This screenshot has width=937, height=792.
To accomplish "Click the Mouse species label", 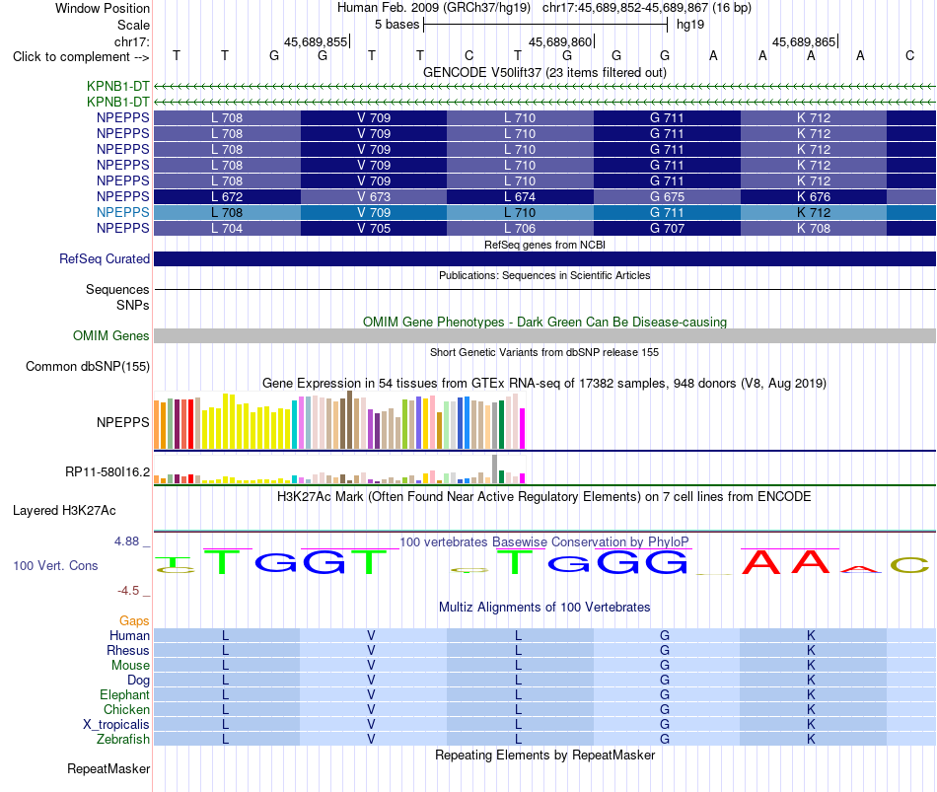I will tap(130, 666).
